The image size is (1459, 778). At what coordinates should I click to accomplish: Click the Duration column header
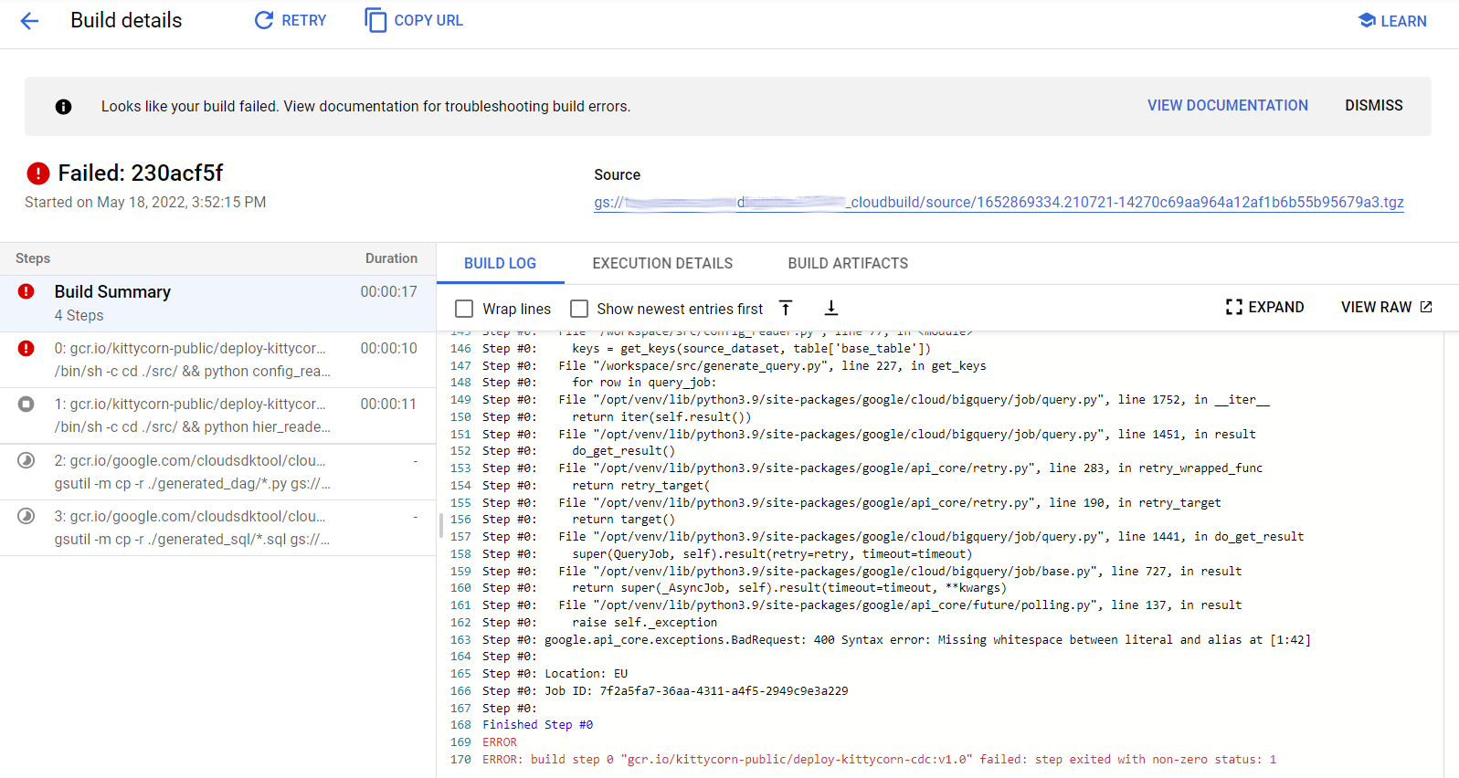391,258
